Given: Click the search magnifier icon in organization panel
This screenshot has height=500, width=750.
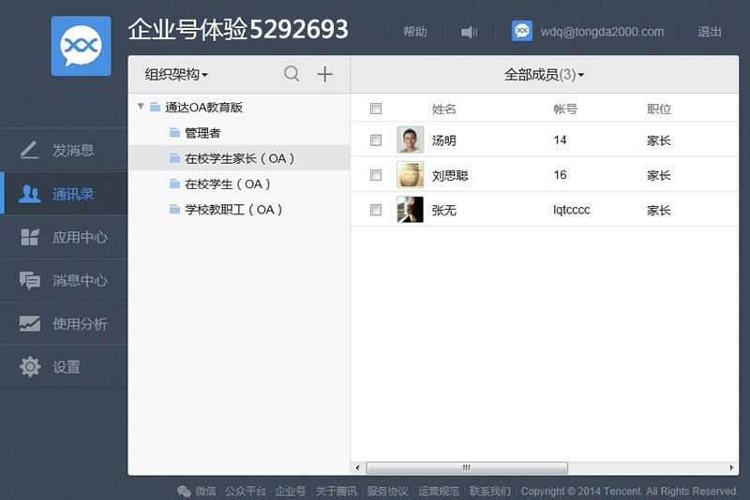Looking at the screenshot, I should pyautogui.click(x=292, y=74).
